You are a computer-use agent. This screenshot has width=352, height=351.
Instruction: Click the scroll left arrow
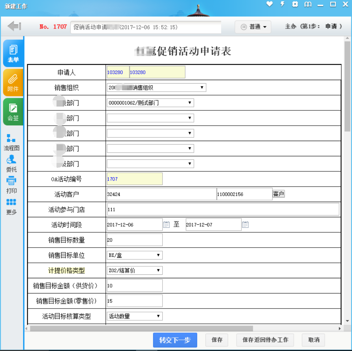27,328
